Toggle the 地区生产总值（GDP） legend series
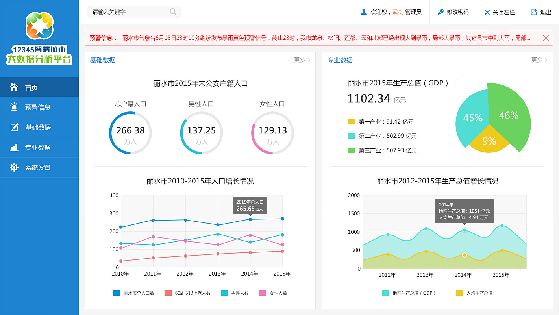 409,293
